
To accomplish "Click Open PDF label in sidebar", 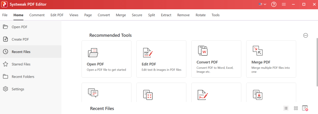I will pyautogui.click(x=20, y=27).
